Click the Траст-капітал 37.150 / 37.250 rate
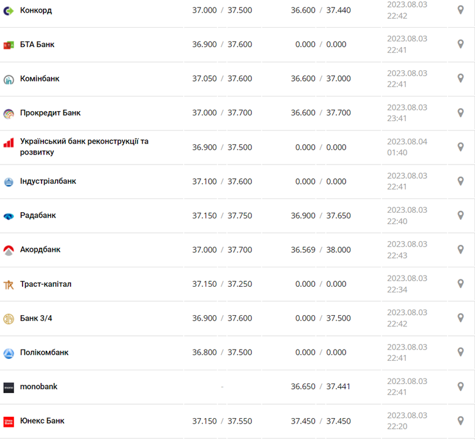 point(222,284)
